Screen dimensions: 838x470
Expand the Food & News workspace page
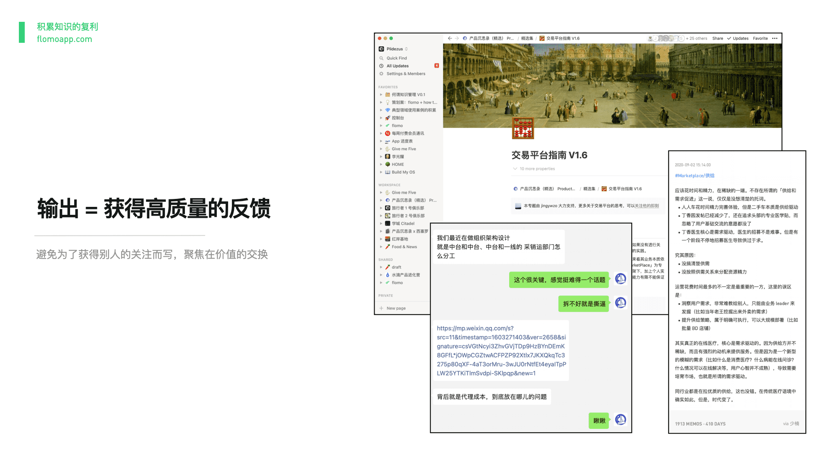381,247
